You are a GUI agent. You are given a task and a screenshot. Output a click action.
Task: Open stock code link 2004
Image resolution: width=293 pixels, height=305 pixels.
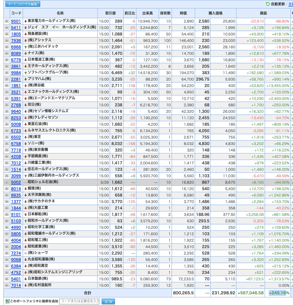coord(16,247)
